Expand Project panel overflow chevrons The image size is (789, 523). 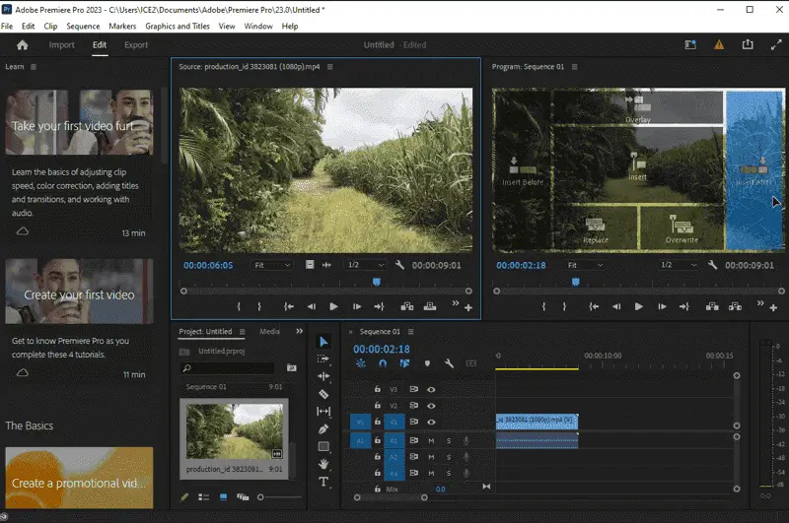coord(300,331)
